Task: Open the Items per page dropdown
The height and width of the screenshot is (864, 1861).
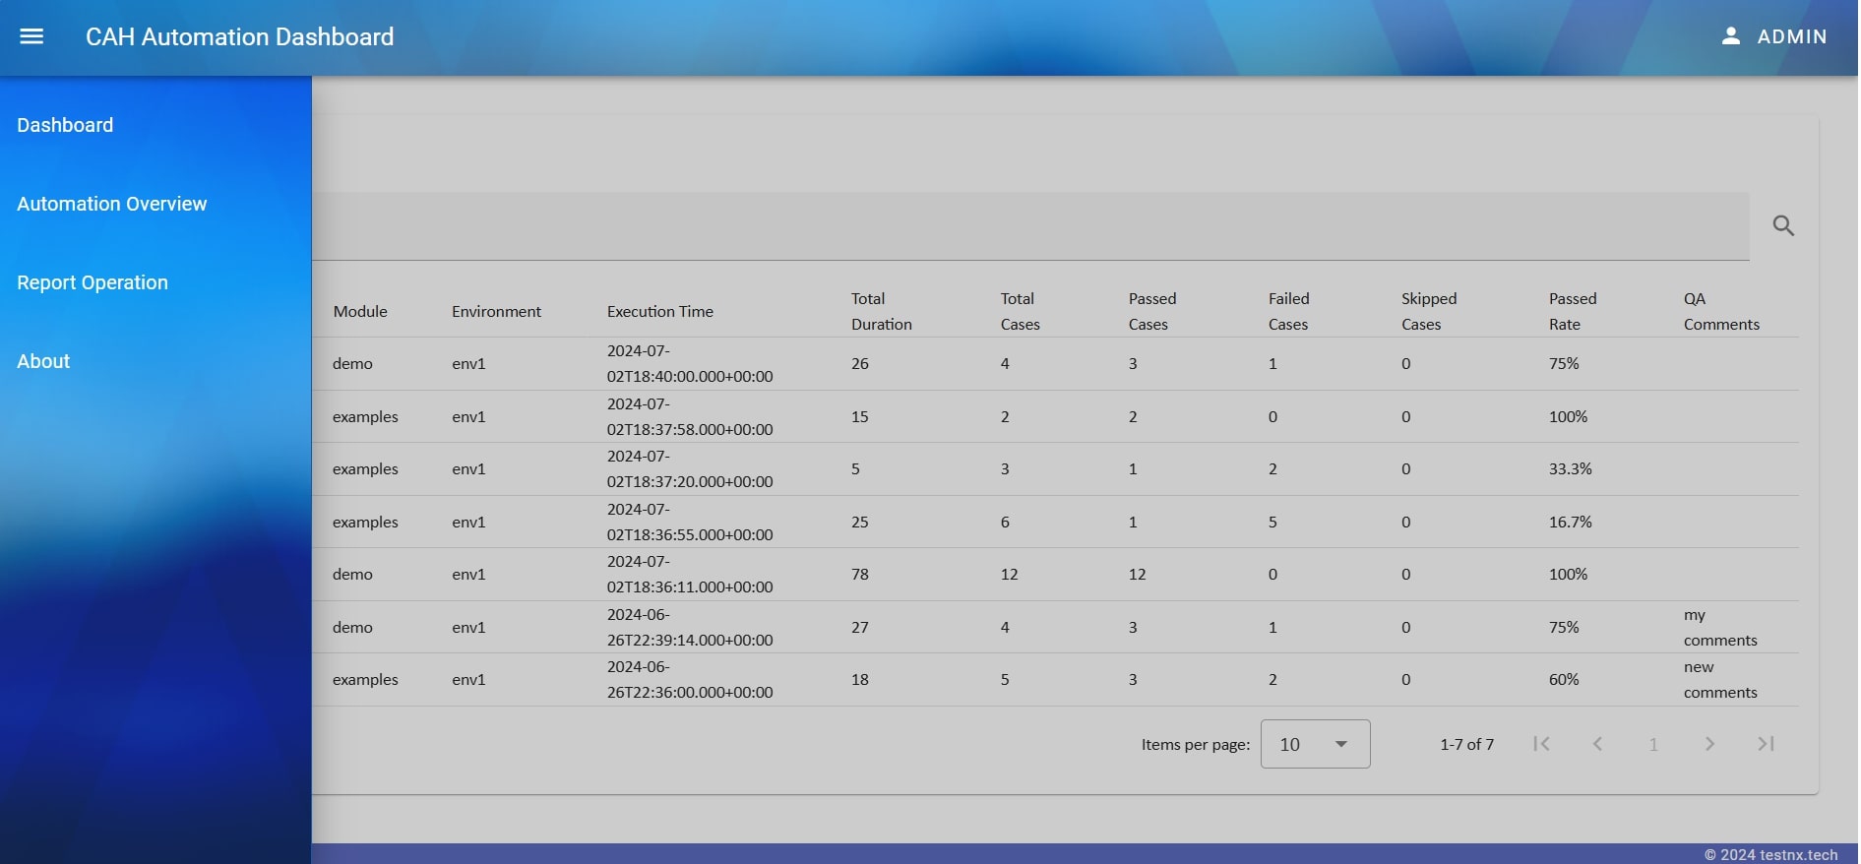Action: coord(1315,744)
